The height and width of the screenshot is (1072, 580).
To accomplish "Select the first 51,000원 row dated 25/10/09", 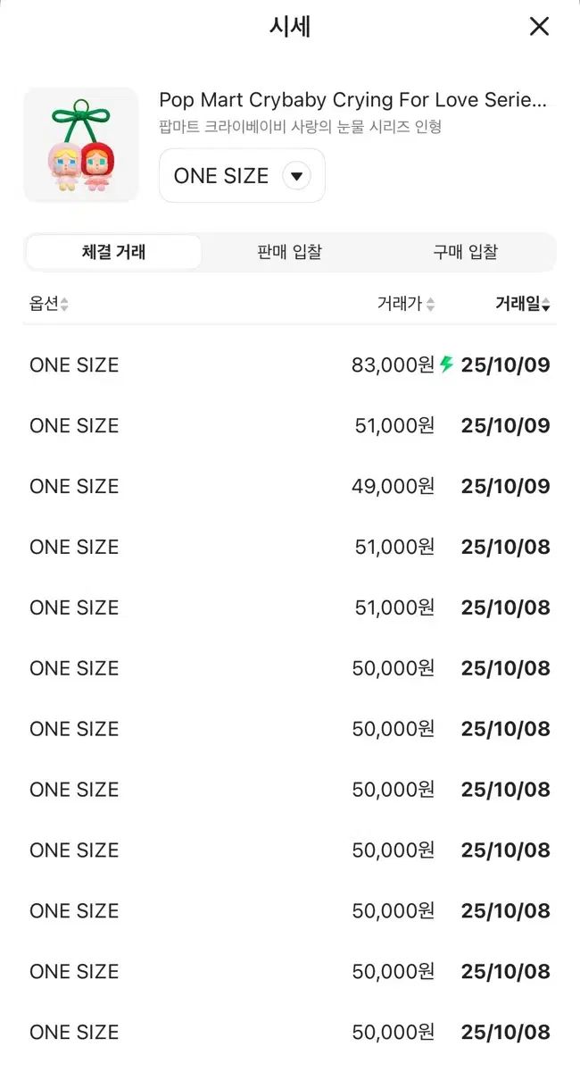I will [289, 425].
